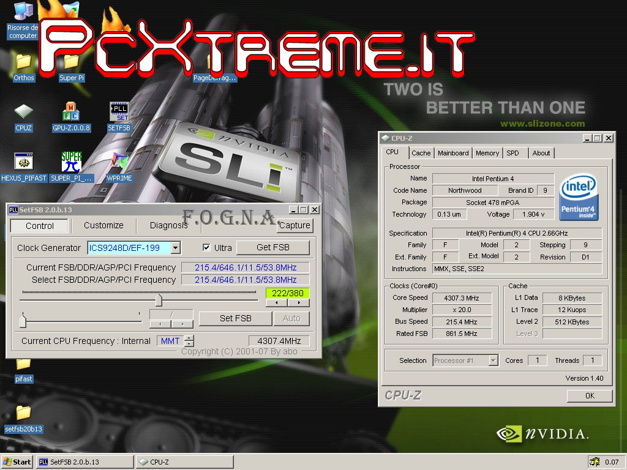627x470 pixels.
Task: Click the Level 2 512 KBytes value
Action: click(572, 322)
